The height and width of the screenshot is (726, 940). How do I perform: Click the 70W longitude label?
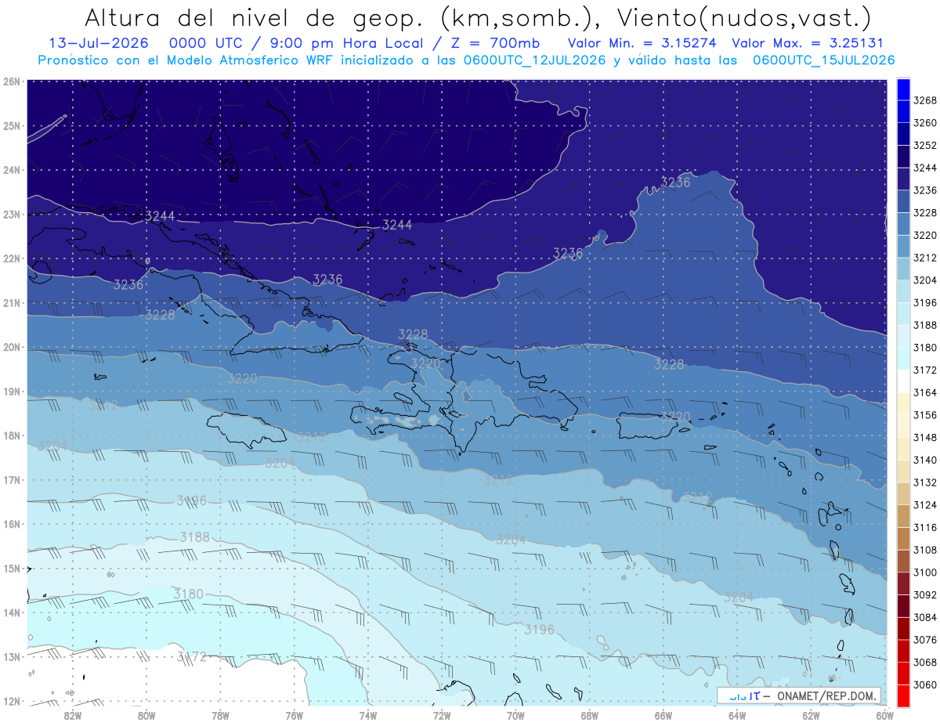515,715
